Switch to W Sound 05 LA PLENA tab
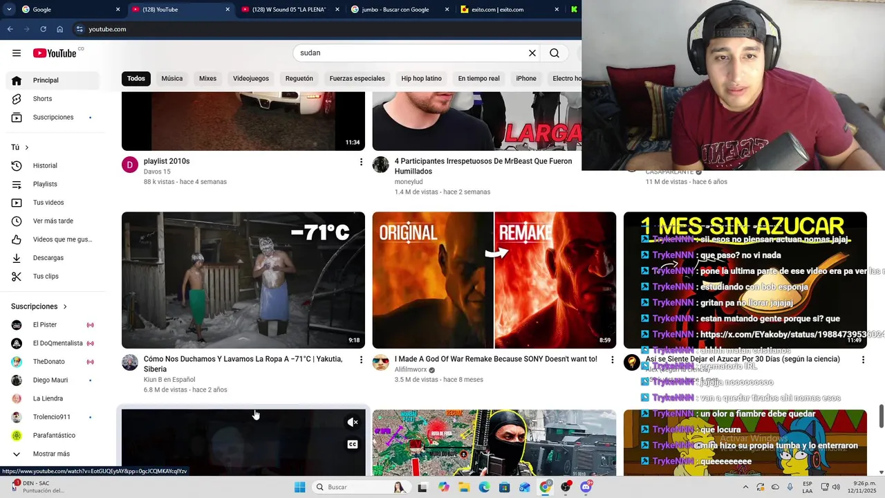885x498 pixels. pos(289,10)
